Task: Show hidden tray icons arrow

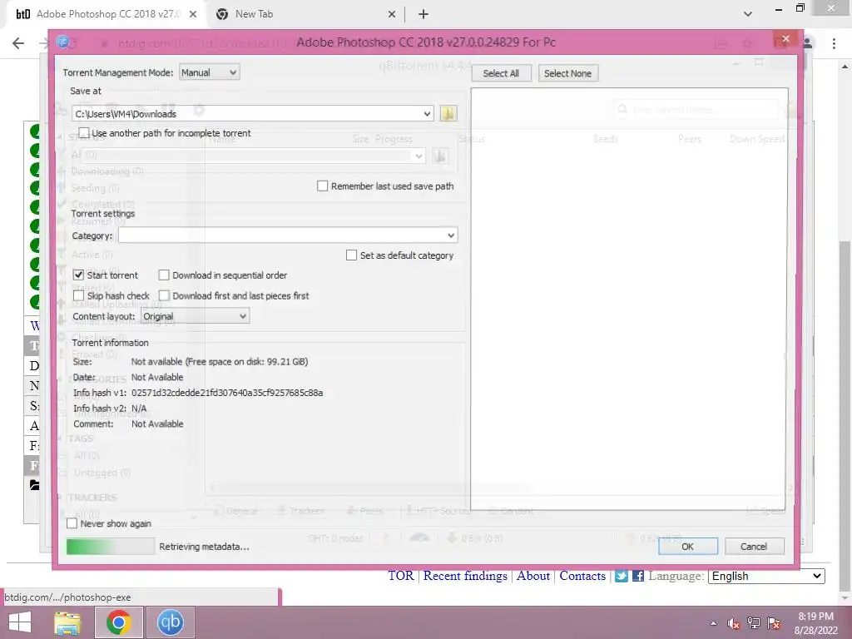Action: pyautogui.click(x=713, y=623)
